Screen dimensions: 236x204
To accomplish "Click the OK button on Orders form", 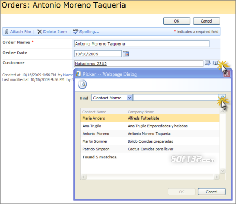I will tap(176, 21).
